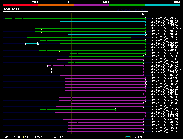Click the purple arrowhead ending the A6TR41 alignment
Viewport: 183px width, 139px height.
click(144, 60)
